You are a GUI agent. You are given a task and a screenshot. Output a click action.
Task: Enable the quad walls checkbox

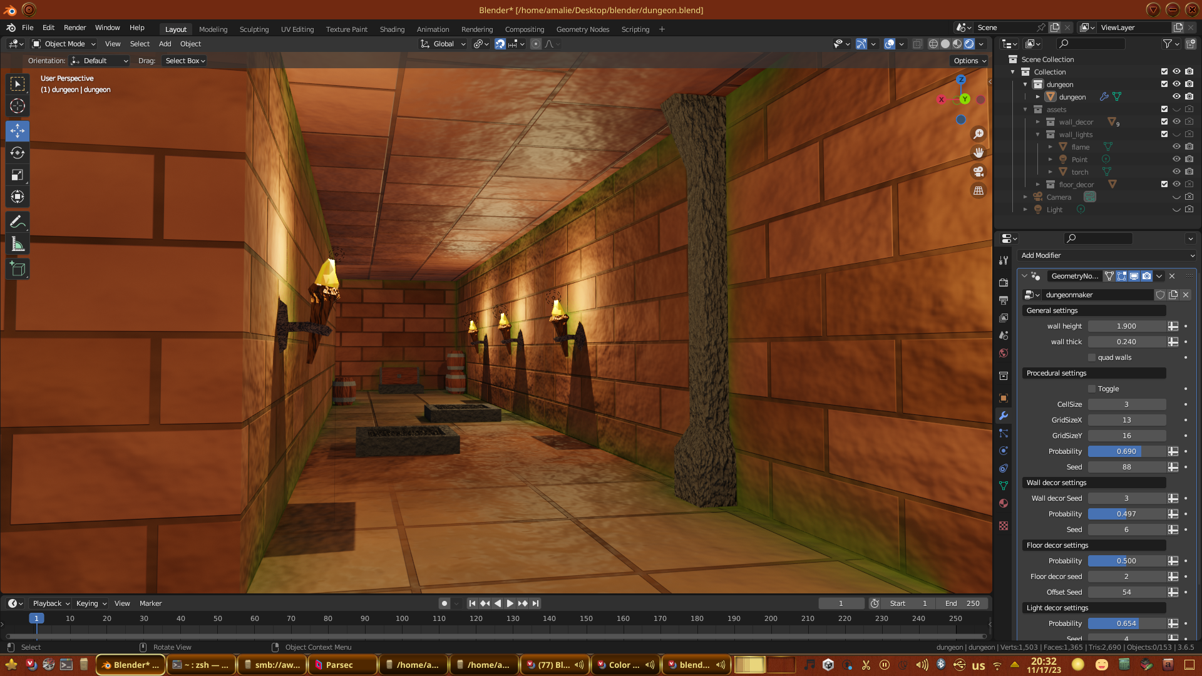(x=1092, y=357)
